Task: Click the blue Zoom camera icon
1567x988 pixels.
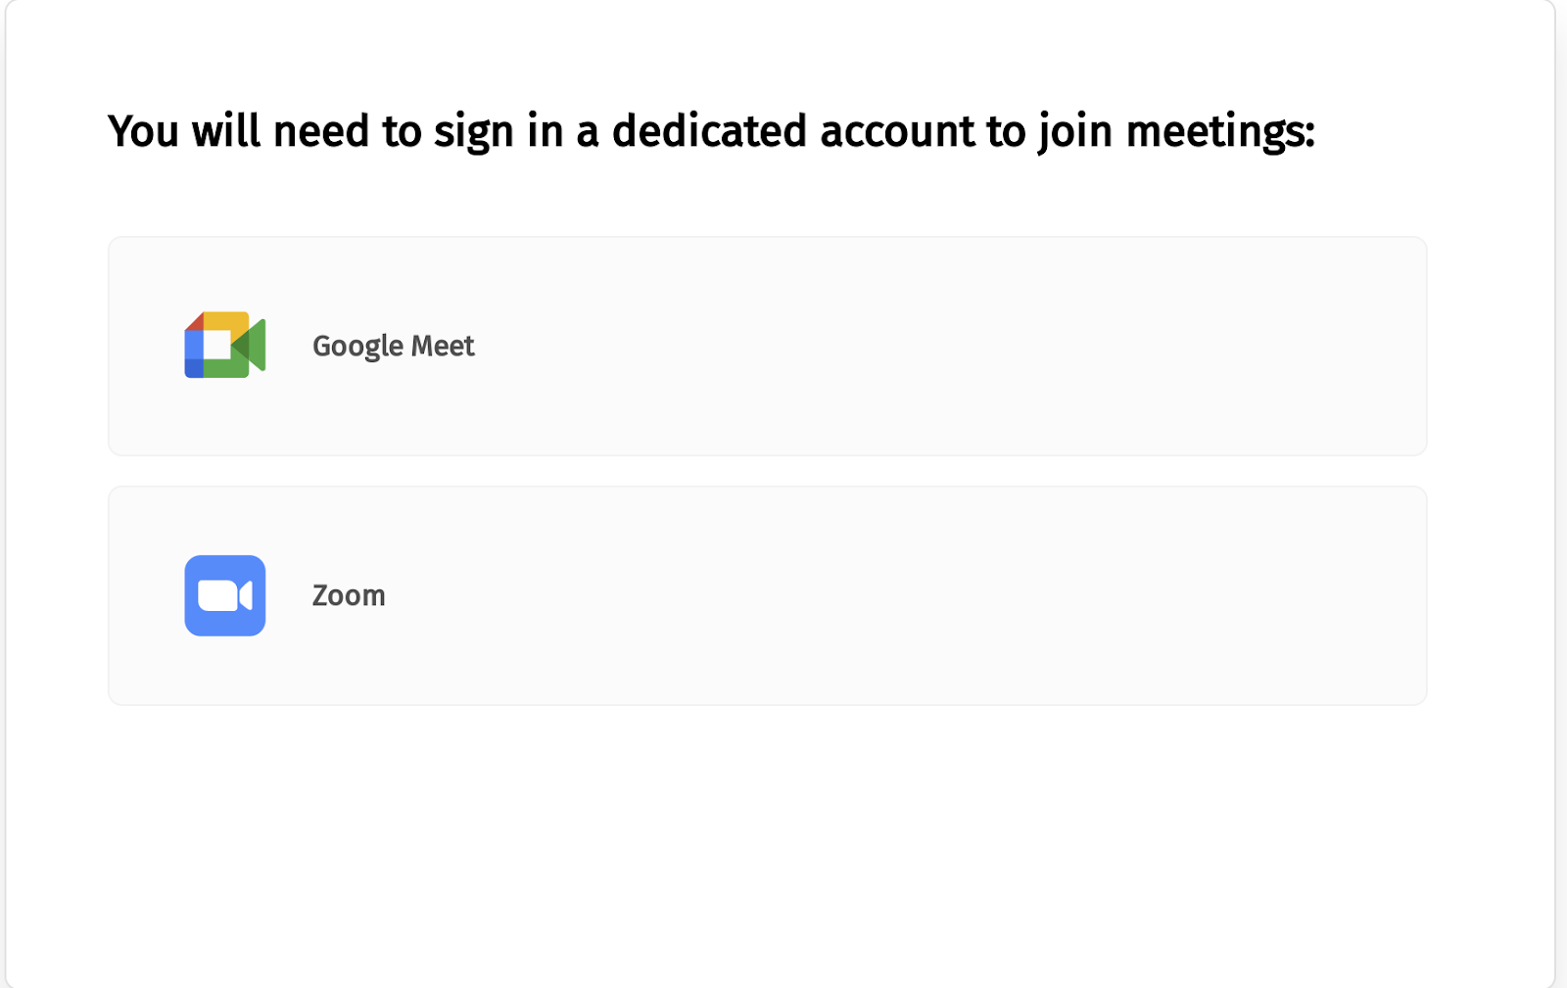Action: click(x=224, y=595)
